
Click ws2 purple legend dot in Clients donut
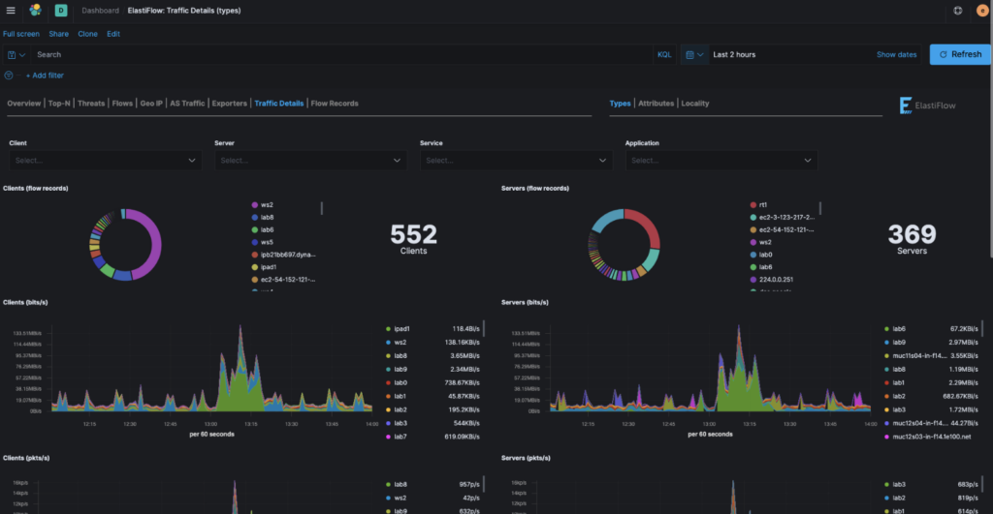tap(255, 205)
